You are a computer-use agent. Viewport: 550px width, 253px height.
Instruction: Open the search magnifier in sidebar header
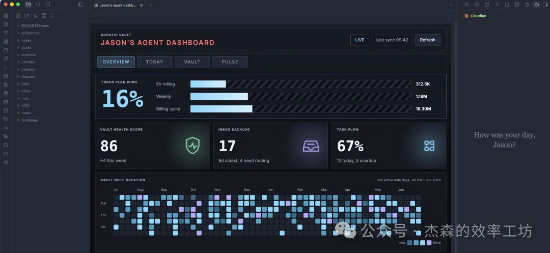[38, 5]
